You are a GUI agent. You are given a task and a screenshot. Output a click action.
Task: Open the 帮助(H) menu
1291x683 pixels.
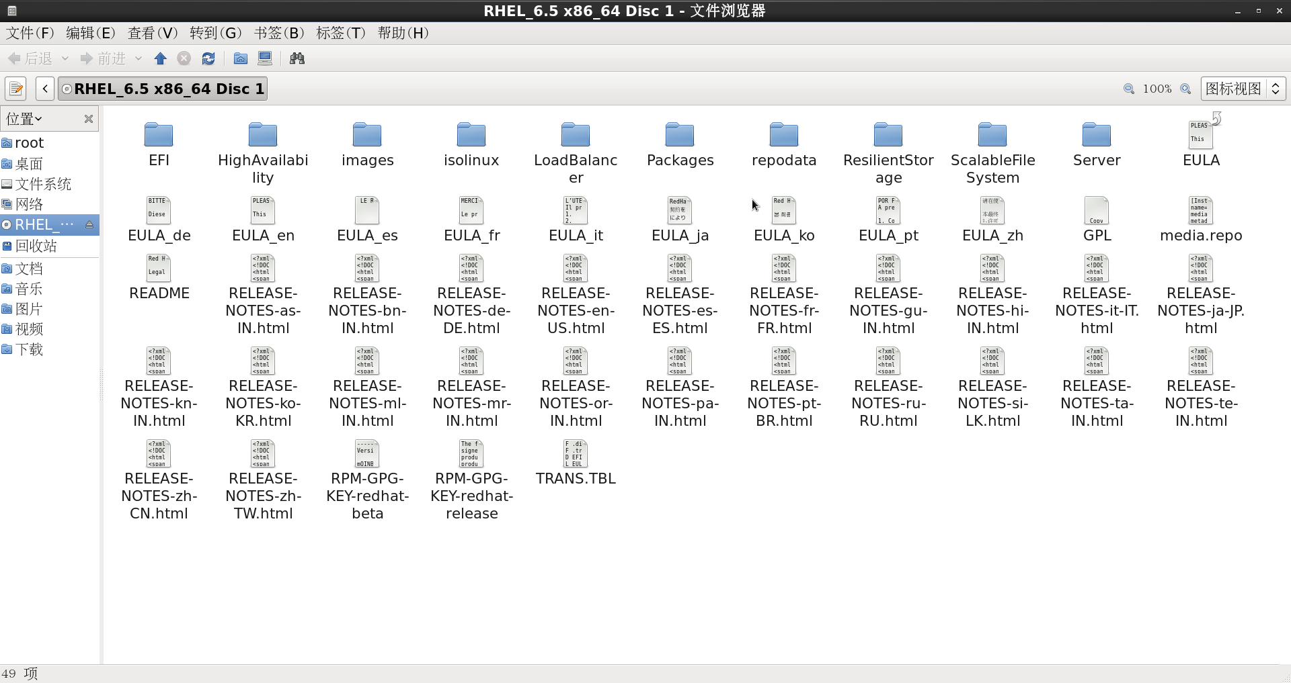click(403, 33)
